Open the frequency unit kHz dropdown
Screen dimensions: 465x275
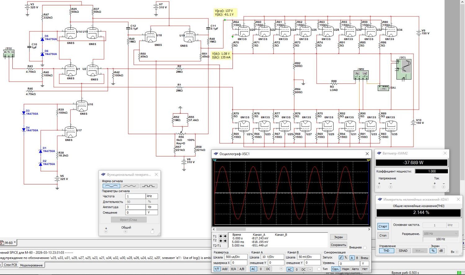tap(152, 196)
